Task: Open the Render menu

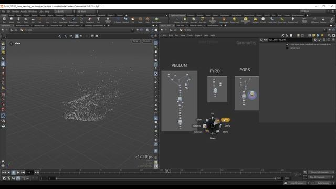Action: (15, 12)
